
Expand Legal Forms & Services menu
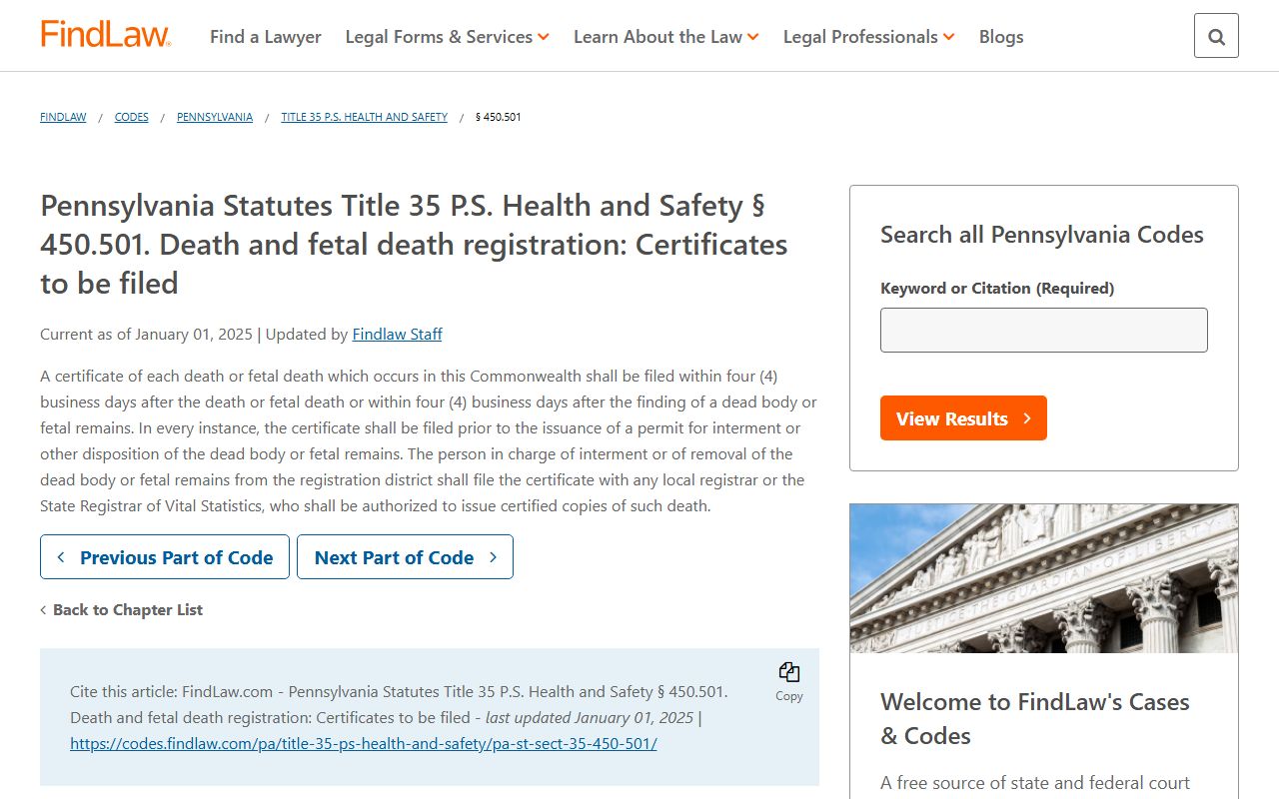448,37
